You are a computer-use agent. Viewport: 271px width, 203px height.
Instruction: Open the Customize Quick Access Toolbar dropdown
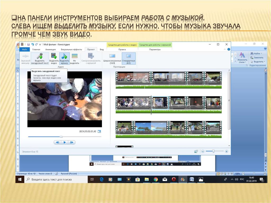tap(40, 45)
